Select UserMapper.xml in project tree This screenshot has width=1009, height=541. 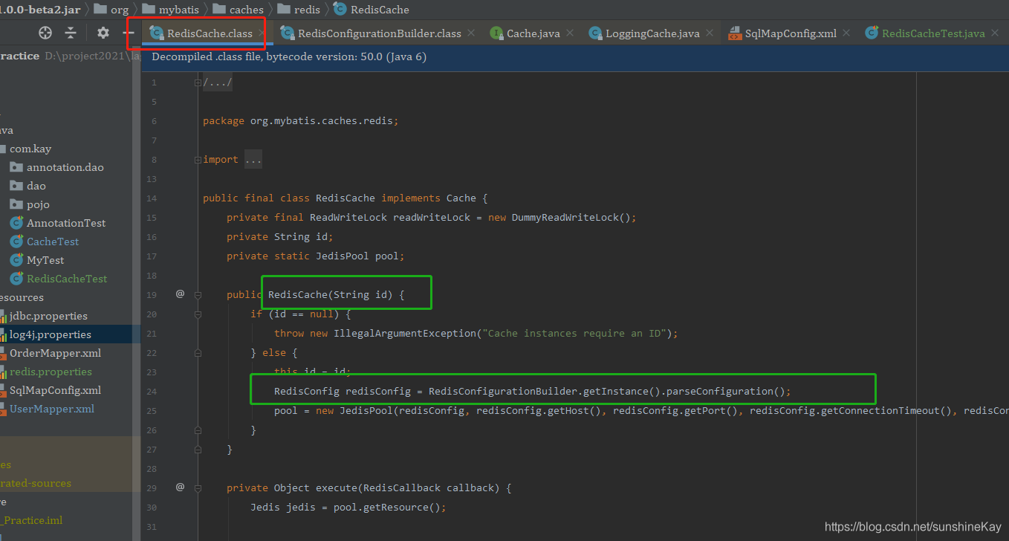point(52,409)
